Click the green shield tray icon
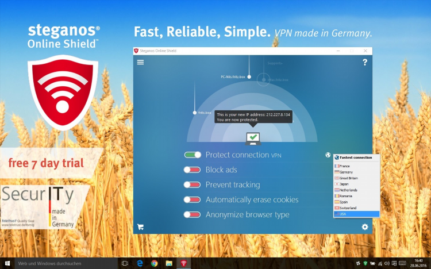The image size is (431, 269). pyautogui.click(x=365, y=263)
